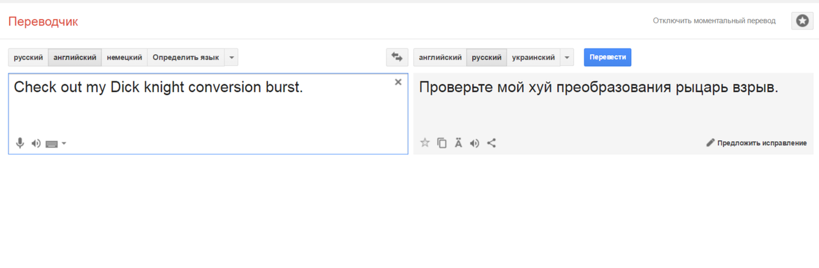This screenshot has height=268, width=819.
Task: Click the blue Перевести button
Action: point(607,57)
